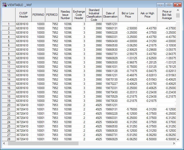Select row number 20 header

(x=9, y=105)
